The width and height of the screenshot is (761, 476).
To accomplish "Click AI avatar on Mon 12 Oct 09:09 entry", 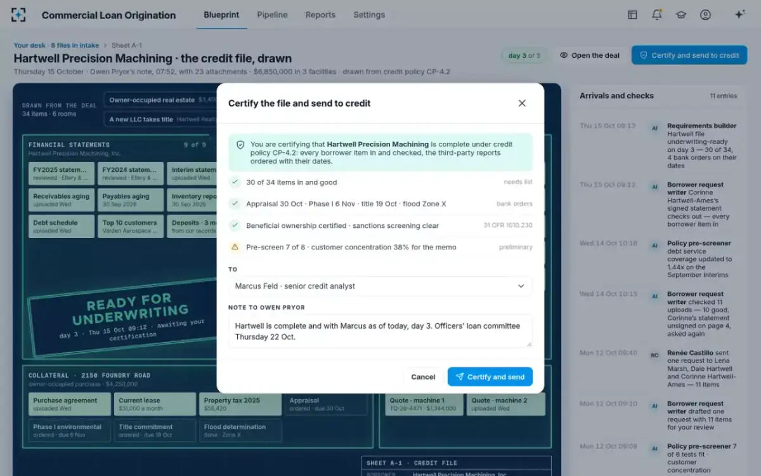I will [x=654, y=449].
